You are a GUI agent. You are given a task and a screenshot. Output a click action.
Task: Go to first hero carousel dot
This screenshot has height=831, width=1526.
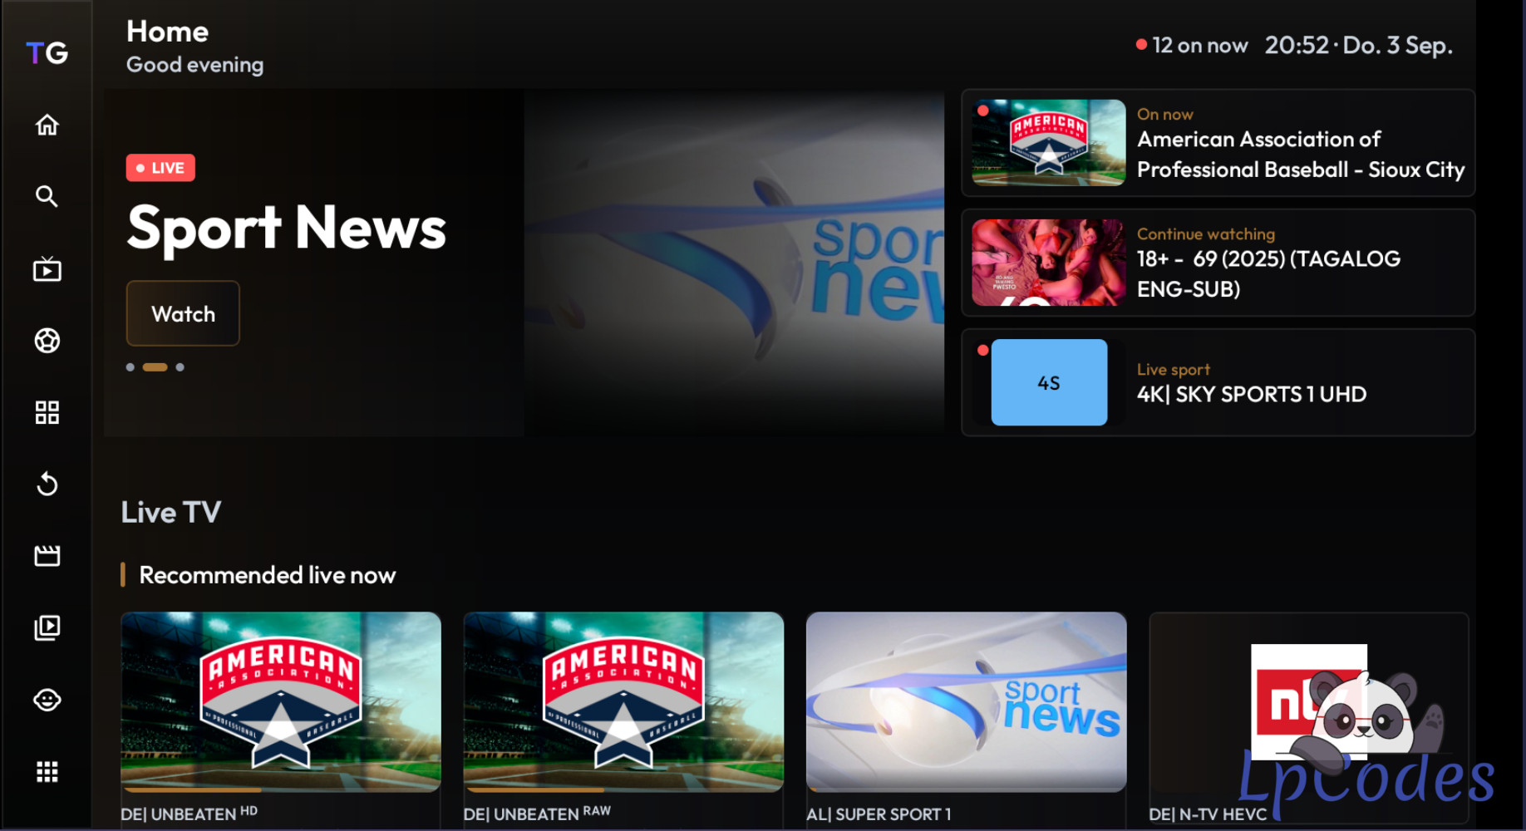[x=130, y=367]
